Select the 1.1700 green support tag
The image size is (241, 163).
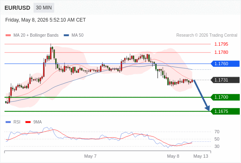[x=225, y=97]
